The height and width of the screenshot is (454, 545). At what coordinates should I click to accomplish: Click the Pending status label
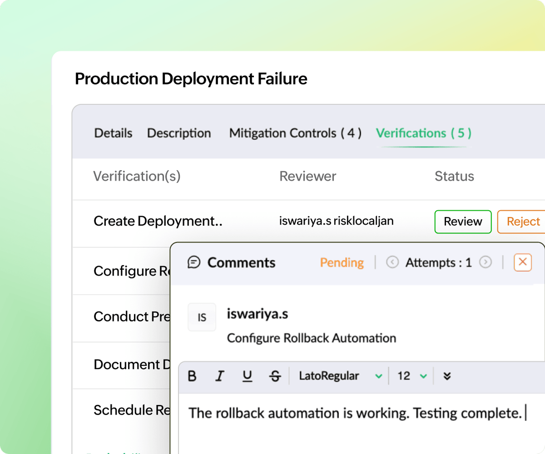(x=342, y=262)
